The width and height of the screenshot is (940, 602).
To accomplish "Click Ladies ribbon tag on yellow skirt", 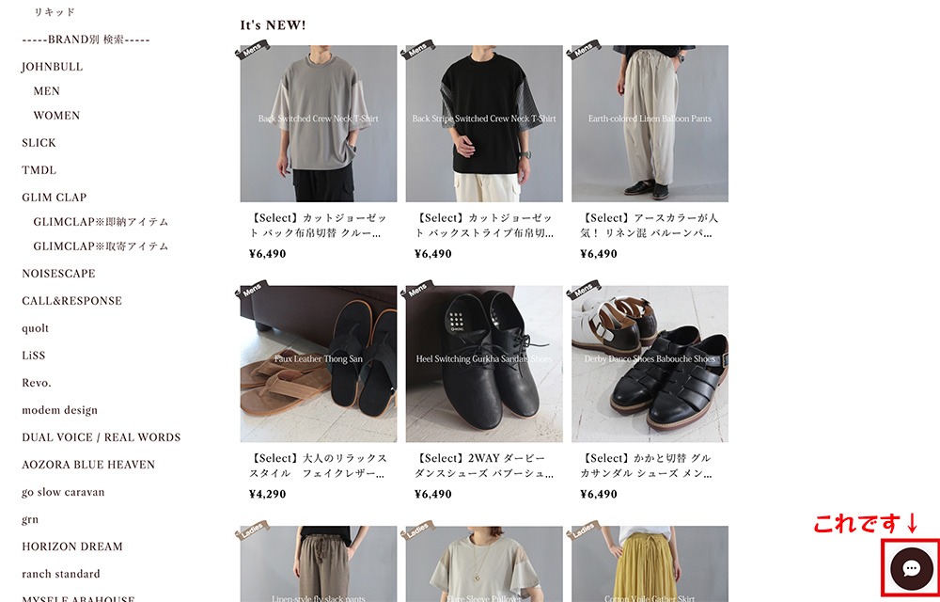I will [x=584, y=531].
